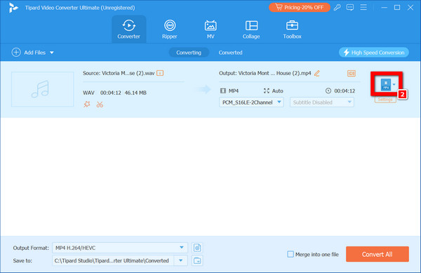
Task: Open the feedback chat icon
Action: 350,8
